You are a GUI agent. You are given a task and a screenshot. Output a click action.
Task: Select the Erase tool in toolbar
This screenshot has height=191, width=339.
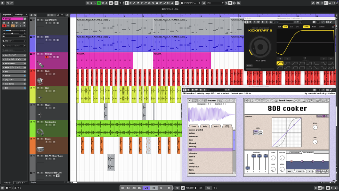point(138,3)
